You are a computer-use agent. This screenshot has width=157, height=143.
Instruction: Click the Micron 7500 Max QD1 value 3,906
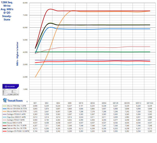35,106
